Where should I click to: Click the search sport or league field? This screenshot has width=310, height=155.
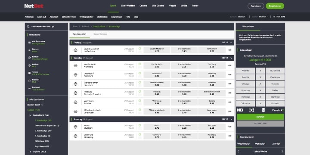(x=46, y=27)
